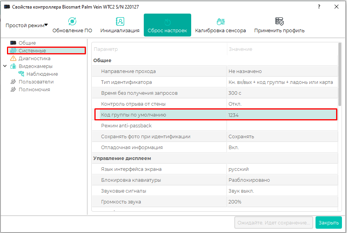Image resolution: width=347 pixels, height=233 pixels.
Task: Click the icon beside Полномочия
Action: tap(13, 89)
